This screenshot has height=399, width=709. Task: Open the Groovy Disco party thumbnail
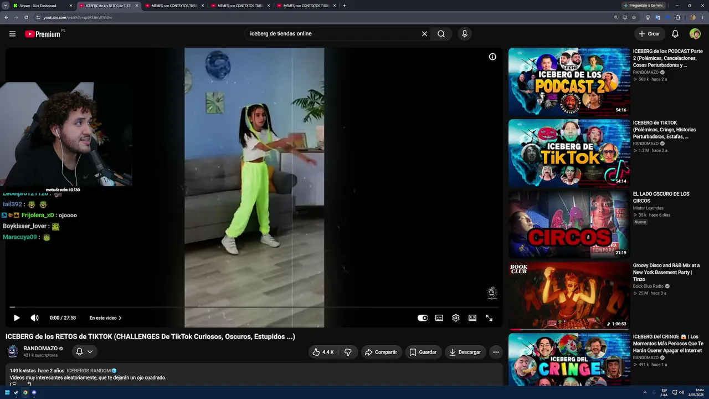569,296
